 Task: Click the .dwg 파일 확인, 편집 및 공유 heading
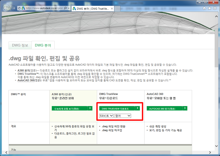click(x=44, y=58)
